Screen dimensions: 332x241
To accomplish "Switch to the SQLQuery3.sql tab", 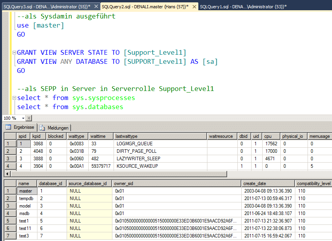I will click(47, 7).
